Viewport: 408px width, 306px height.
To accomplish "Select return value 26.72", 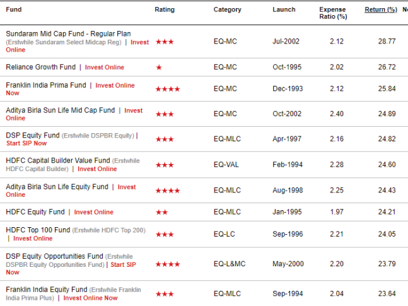I will pyautogui.click(x=387, y=67).
